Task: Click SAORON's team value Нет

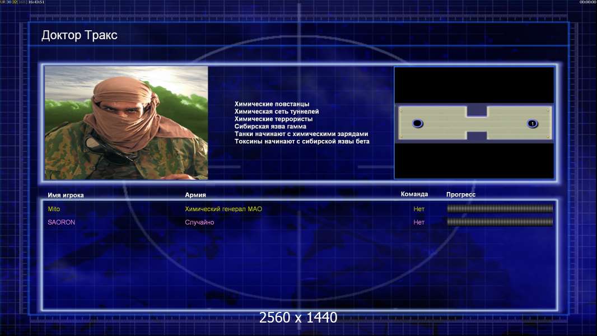Action: click(x=419, y=222)
